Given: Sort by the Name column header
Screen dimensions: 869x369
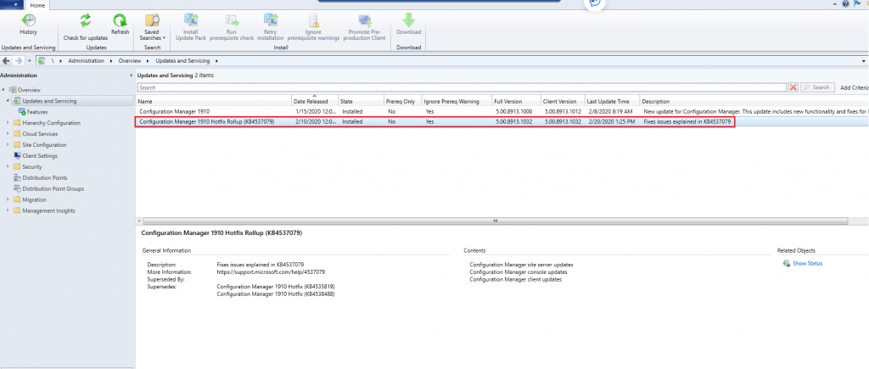Looking at the screenshot, I should [x=214, y=102].
